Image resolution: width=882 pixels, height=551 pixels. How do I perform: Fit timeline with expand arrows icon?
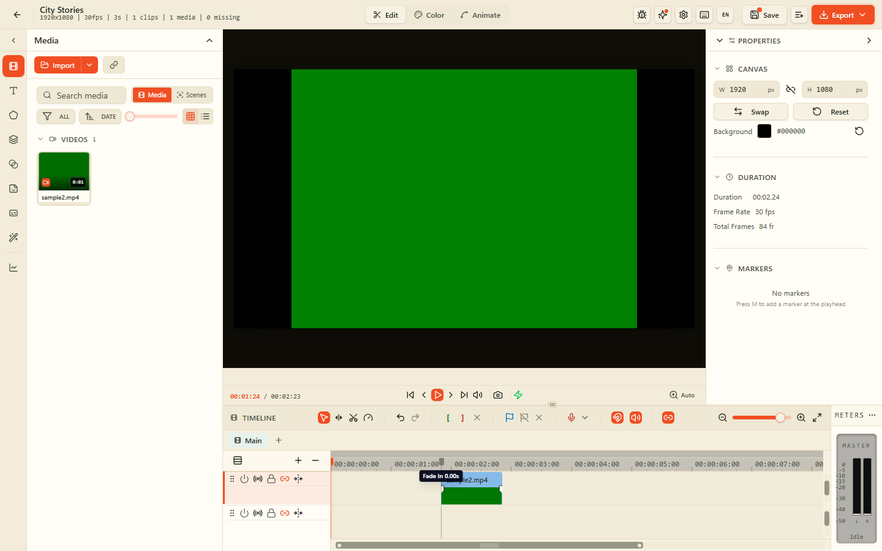817,418
